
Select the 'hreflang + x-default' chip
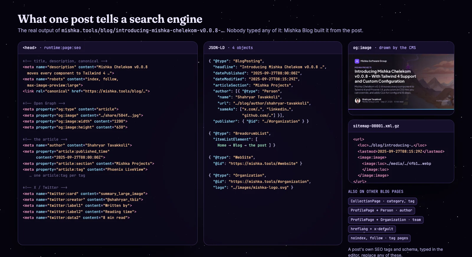(372, 229)
